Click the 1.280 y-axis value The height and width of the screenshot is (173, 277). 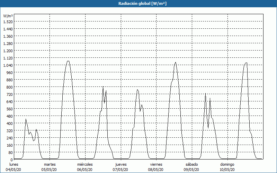click(8, 44)
